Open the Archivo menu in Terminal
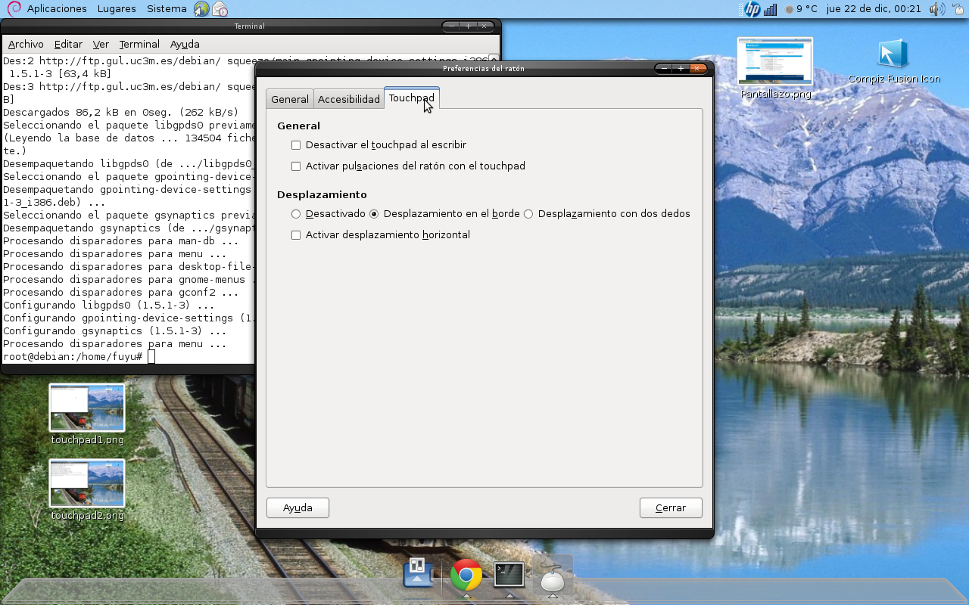Viewport: 969px width, 605px height. click(26, 44)
